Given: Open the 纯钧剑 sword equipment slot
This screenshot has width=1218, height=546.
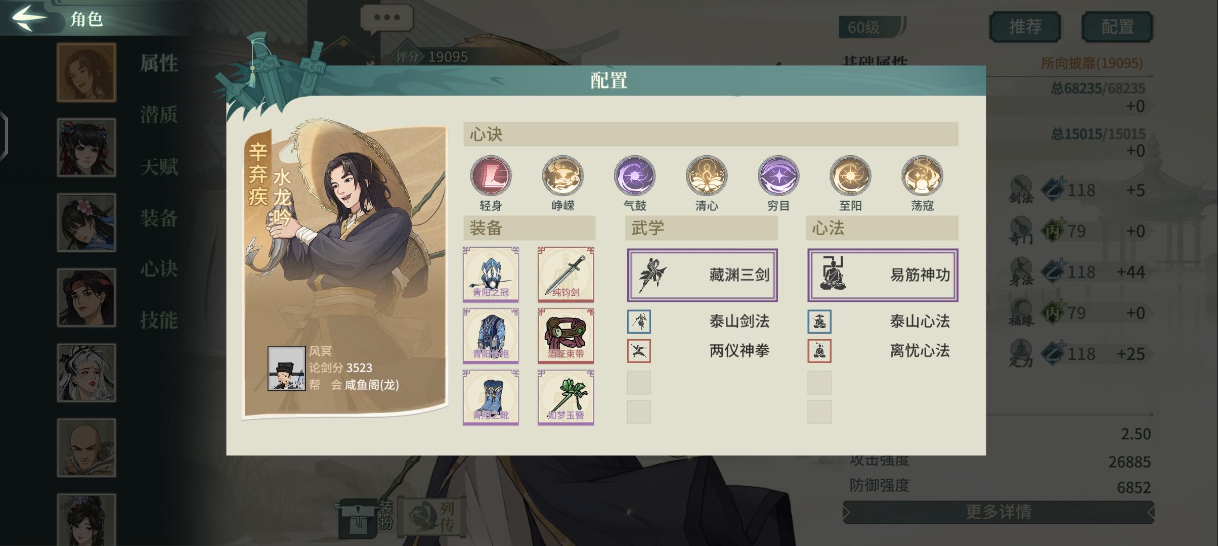Looking at the screenshot, I should pyautogui.click(x=565, y=274).
